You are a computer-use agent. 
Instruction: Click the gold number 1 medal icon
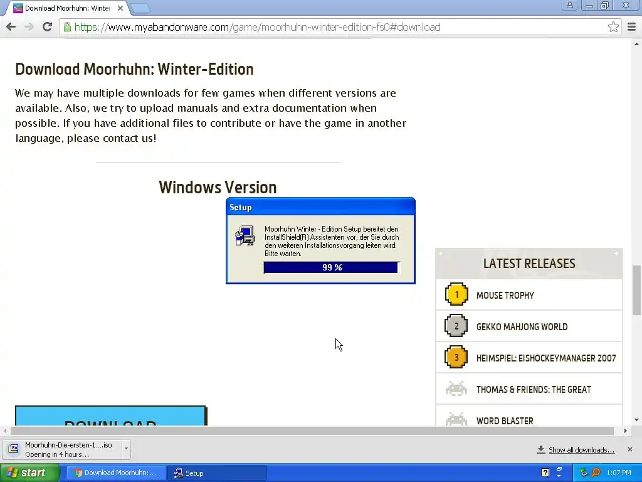coord(456,294)
